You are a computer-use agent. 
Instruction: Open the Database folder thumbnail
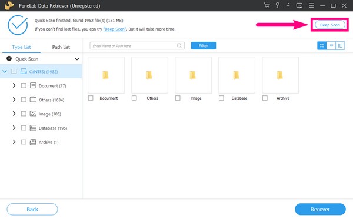[237, 75]
